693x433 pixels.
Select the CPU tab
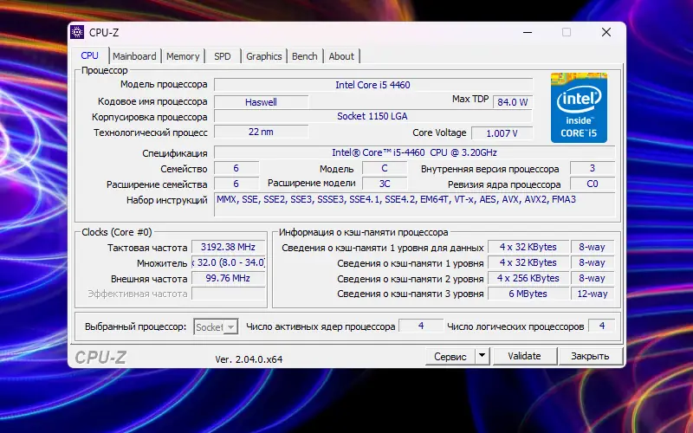click(90, 55)
